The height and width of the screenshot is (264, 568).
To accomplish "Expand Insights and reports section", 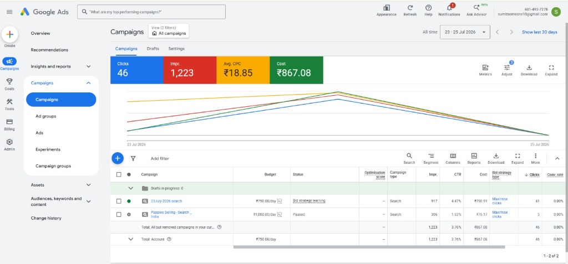I will pos(88,66).
